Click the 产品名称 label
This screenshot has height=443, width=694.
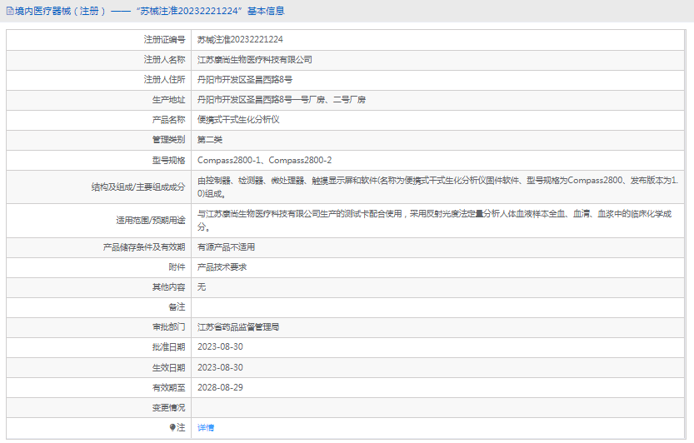click(168, 119)
